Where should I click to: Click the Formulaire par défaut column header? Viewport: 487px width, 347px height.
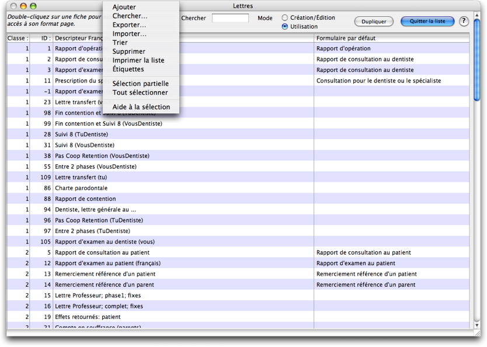pos(391,38)
